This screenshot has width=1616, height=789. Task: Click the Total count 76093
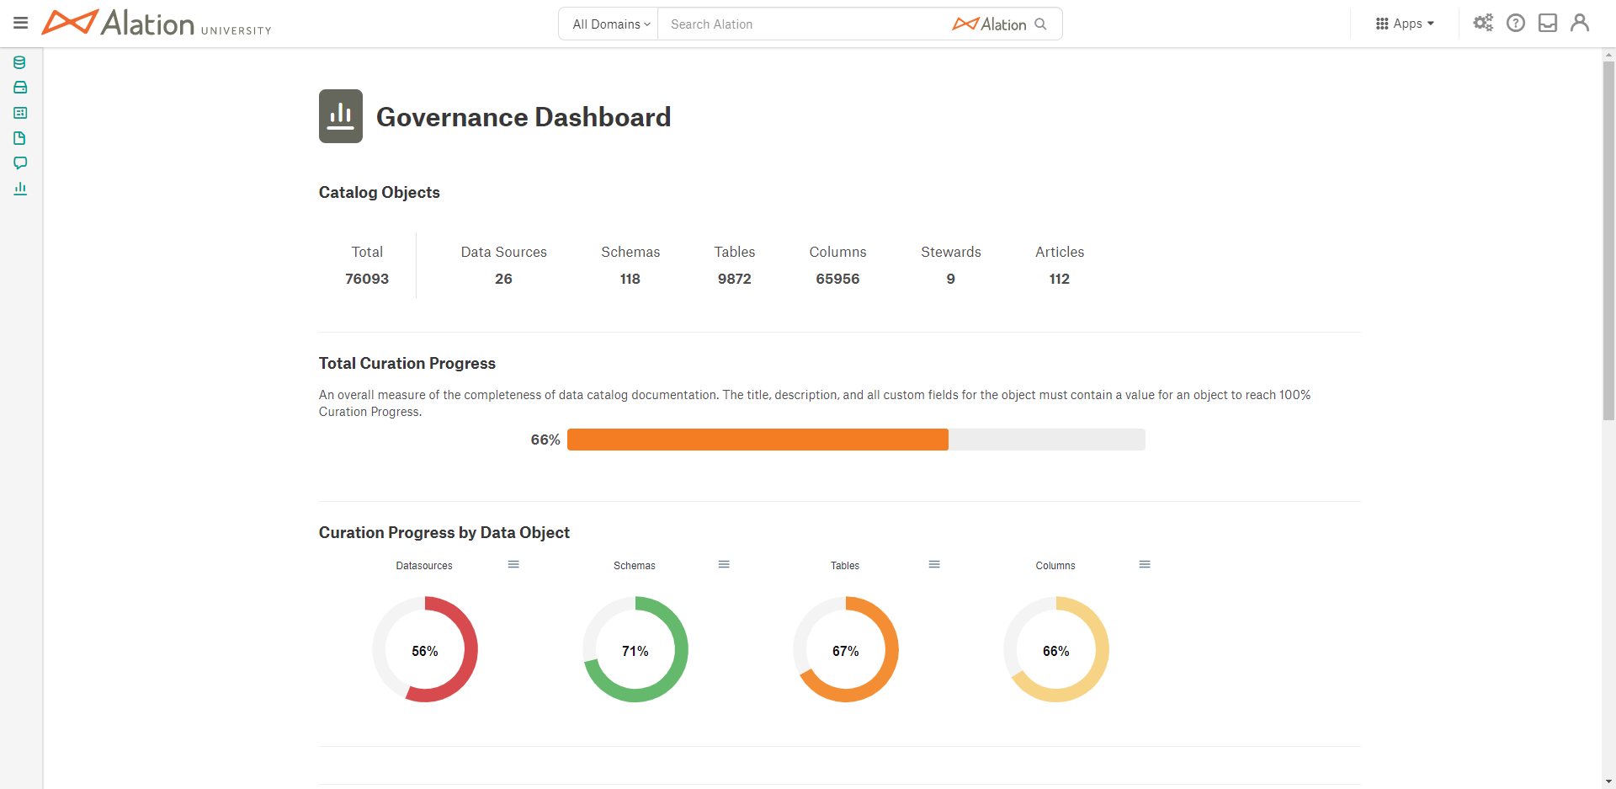(367, 279)
